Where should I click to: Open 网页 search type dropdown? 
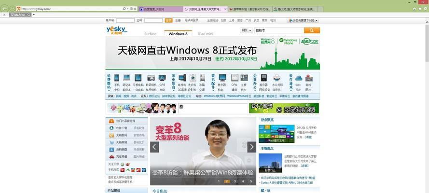(246, 30)
